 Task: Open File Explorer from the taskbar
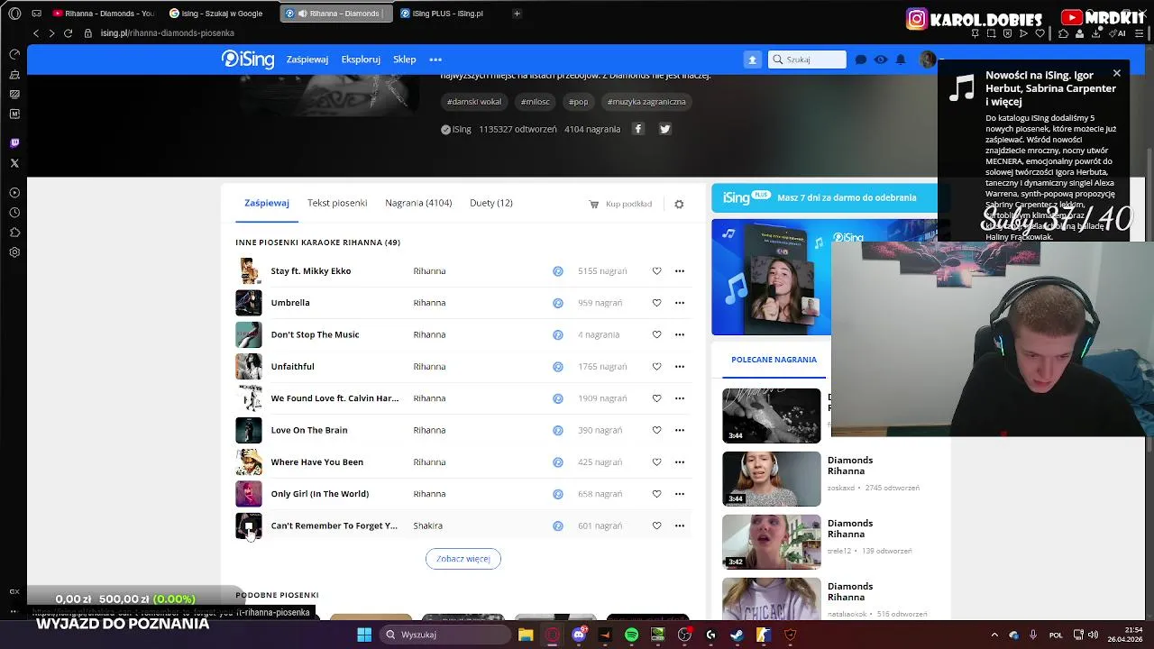(526, 635)
